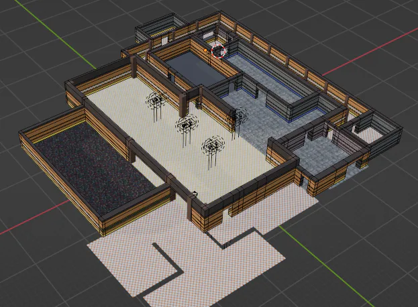Select the light object nearest the checkered ground
The width and height of the screenshot is (418, 307).
(x=212, y=145)
